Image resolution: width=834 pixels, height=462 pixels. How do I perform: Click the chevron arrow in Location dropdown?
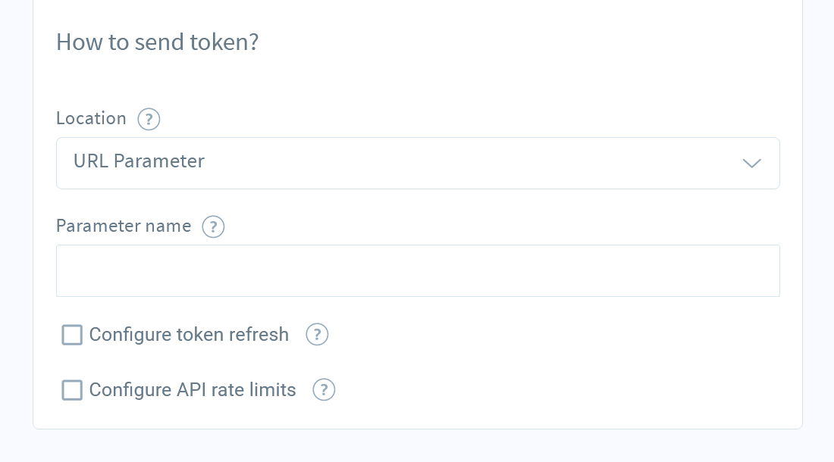[x=751, y=163]
